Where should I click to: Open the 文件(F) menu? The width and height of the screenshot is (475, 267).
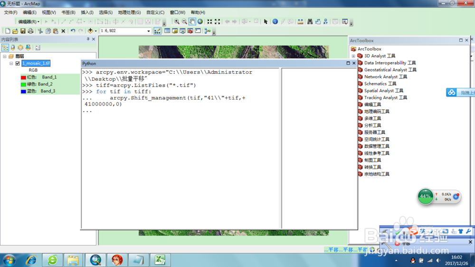coord(10,12)
